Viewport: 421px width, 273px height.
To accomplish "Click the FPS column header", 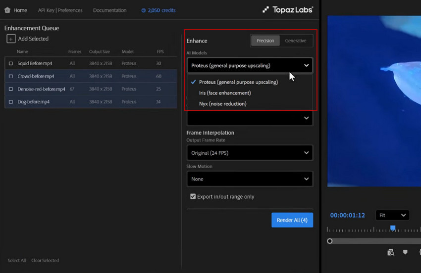I will click(x=160, y=51).
